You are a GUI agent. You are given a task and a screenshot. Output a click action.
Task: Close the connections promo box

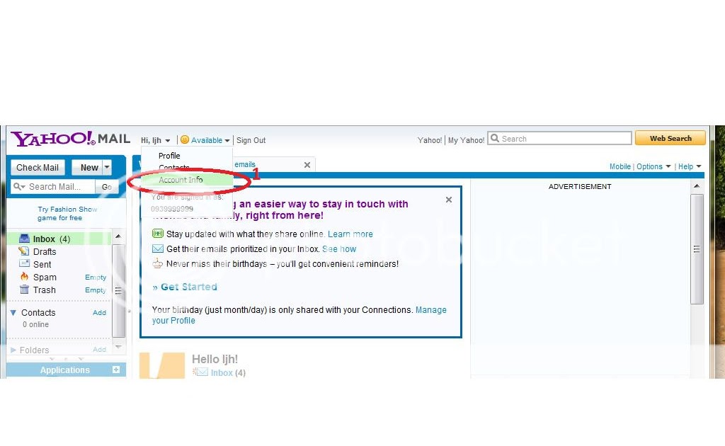(x=448, y=200)
